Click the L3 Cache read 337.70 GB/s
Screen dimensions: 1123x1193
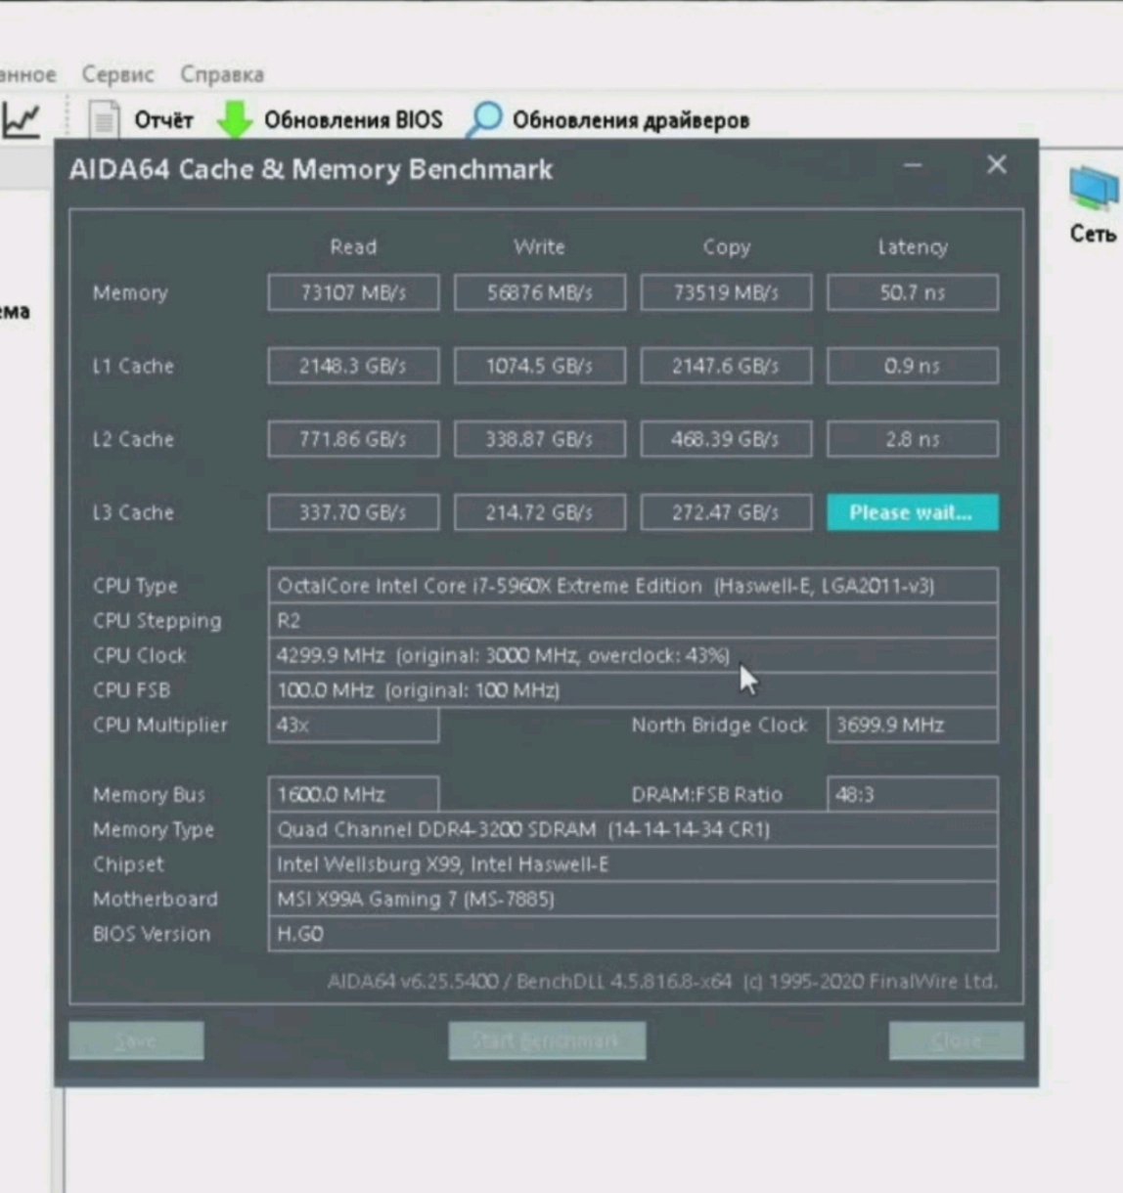pyautogui.click(x=353, y=512)
